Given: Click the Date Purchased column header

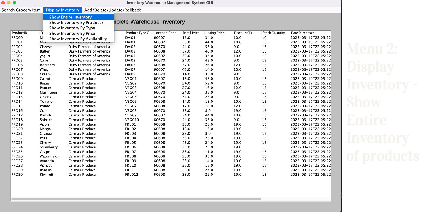Looking at the screenshot, I should coord(310,33).
